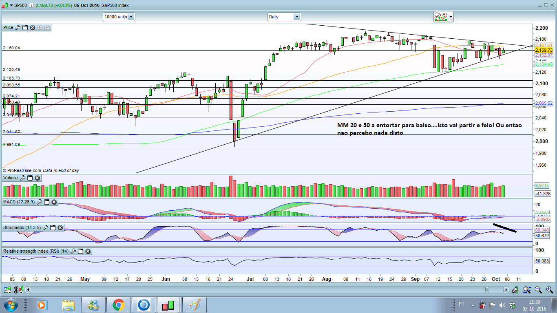Open linked candlestick menu icon
Screen dimensions: 557x313
[18, 290]
